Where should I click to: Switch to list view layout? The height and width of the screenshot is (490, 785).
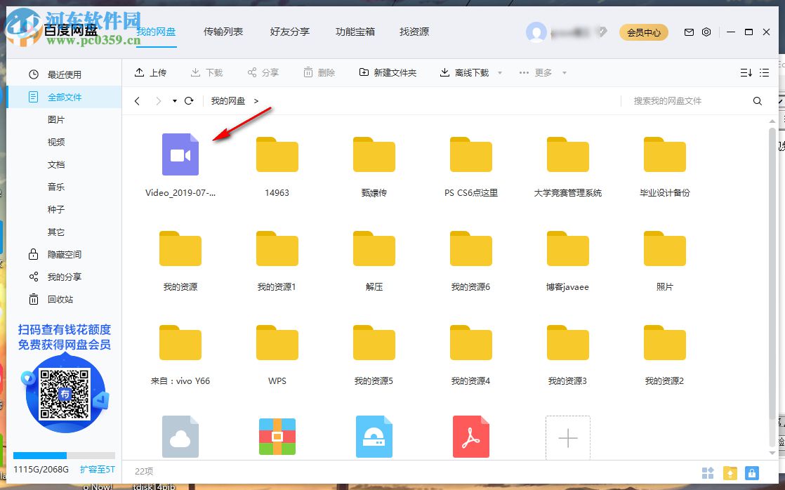(765, 72)
